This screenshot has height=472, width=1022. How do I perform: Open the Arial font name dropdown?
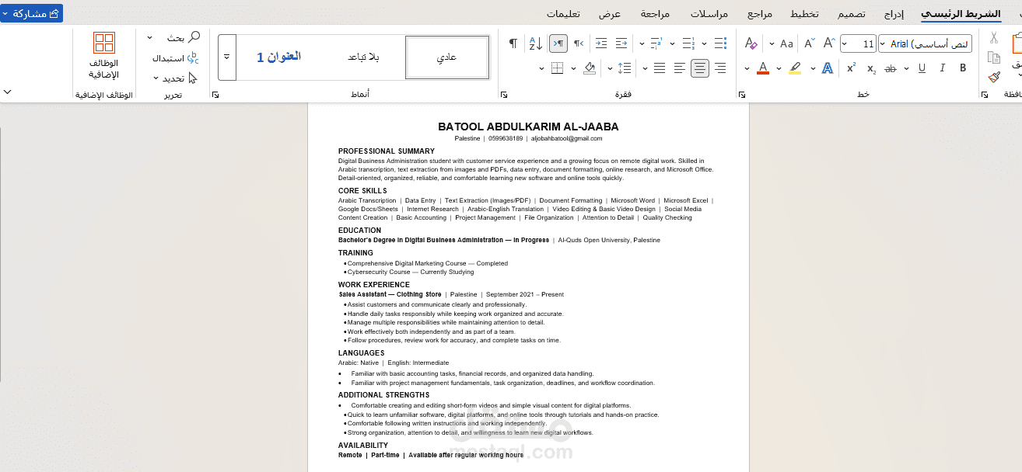[x=882, y=43]
